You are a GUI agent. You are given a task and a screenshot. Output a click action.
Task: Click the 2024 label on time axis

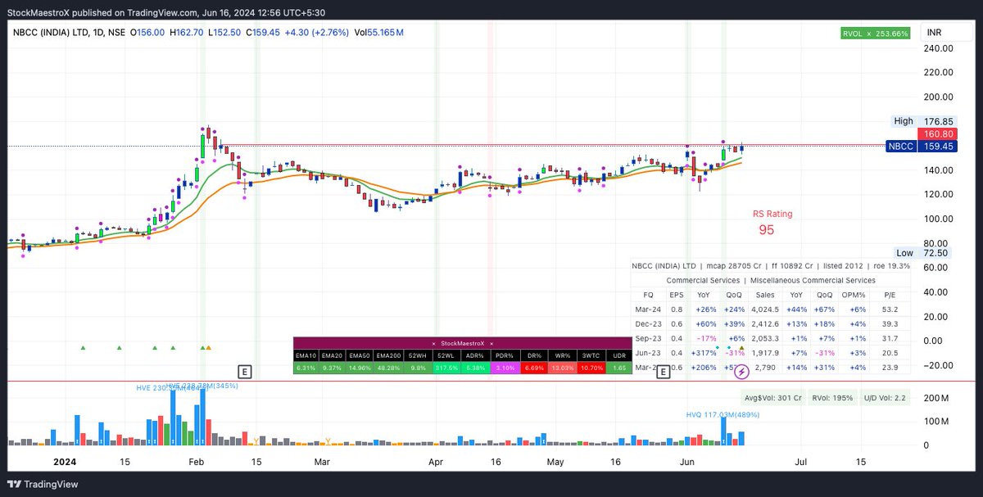[x=64, y=461]
